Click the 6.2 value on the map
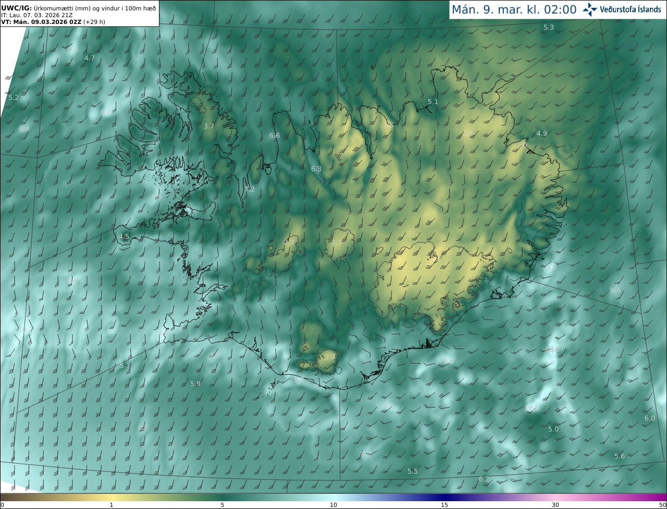667x509 pixels. click(484, 479)
